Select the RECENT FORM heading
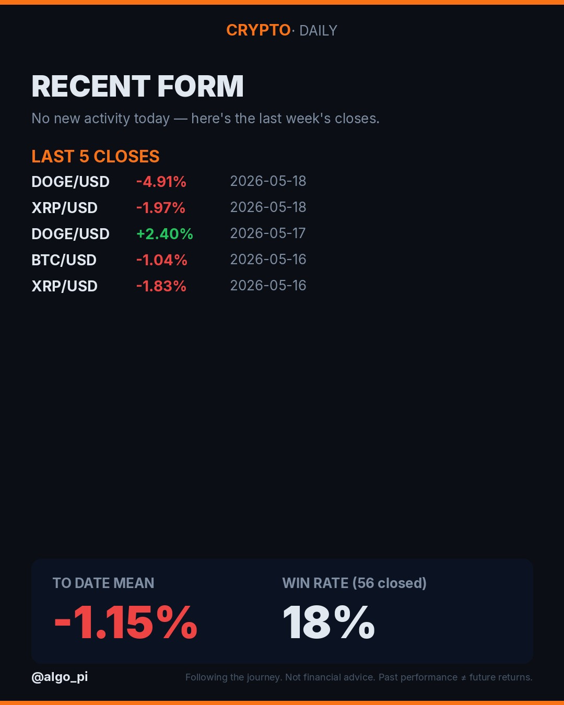Viewport: 564px width, 705px height. [x=137, y=86]
